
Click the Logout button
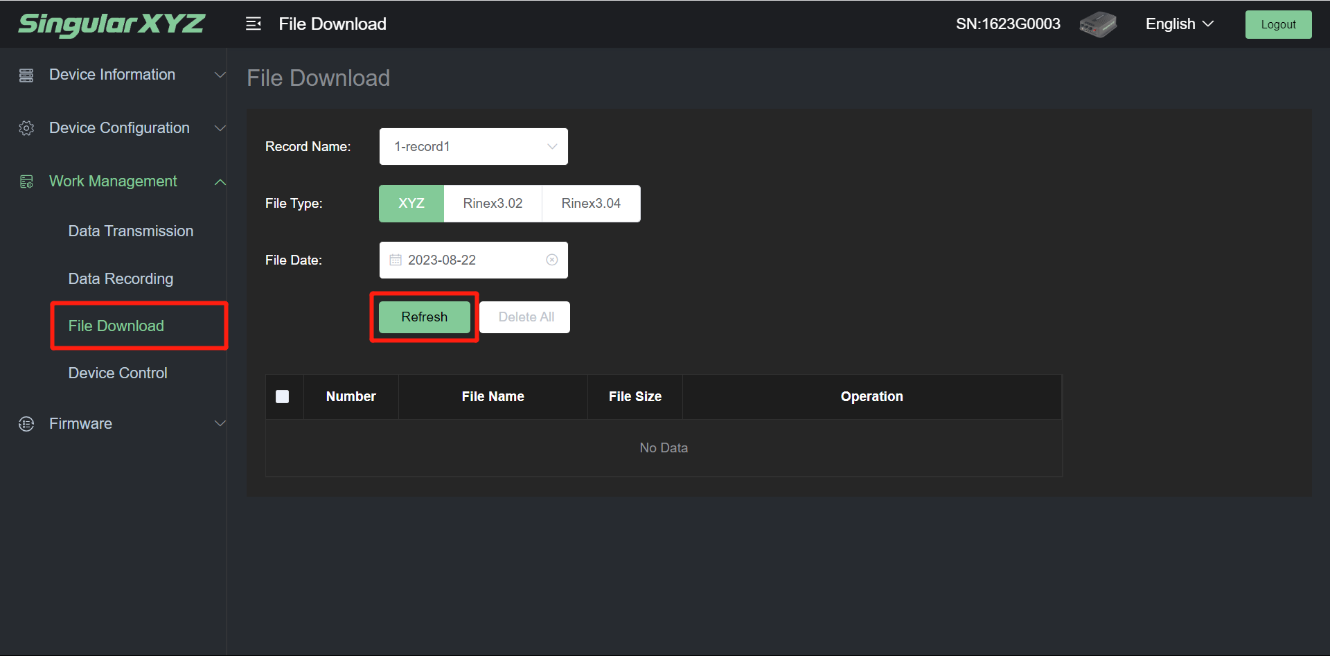(x=1278, y=24)
